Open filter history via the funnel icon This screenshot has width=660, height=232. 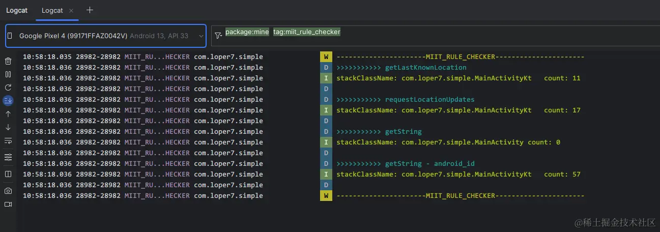(218, 36)
